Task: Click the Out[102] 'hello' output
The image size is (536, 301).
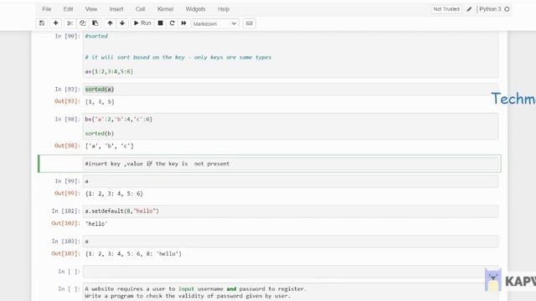Action: tap(96, 223)
